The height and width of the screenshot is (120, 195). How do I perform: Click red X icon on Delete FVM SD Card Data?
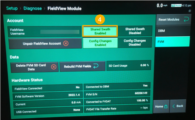[54, 67]
